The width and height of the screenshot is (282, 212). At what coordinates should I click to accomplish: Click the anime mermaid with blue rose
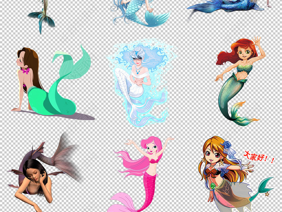tap(236, 174)
